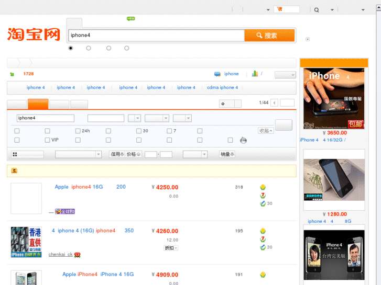
Task: Tick the 24h checkbox
Action: pos(78,131)
